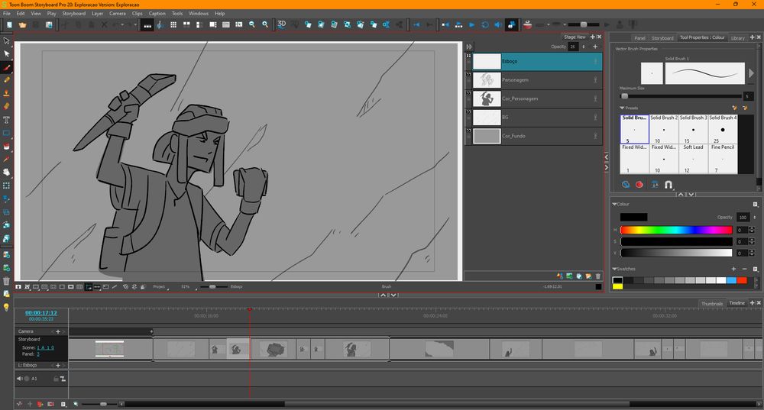Open the Storyboard menu
The image size is (764, 410).
pyautogui.click(x=73, y=13)
